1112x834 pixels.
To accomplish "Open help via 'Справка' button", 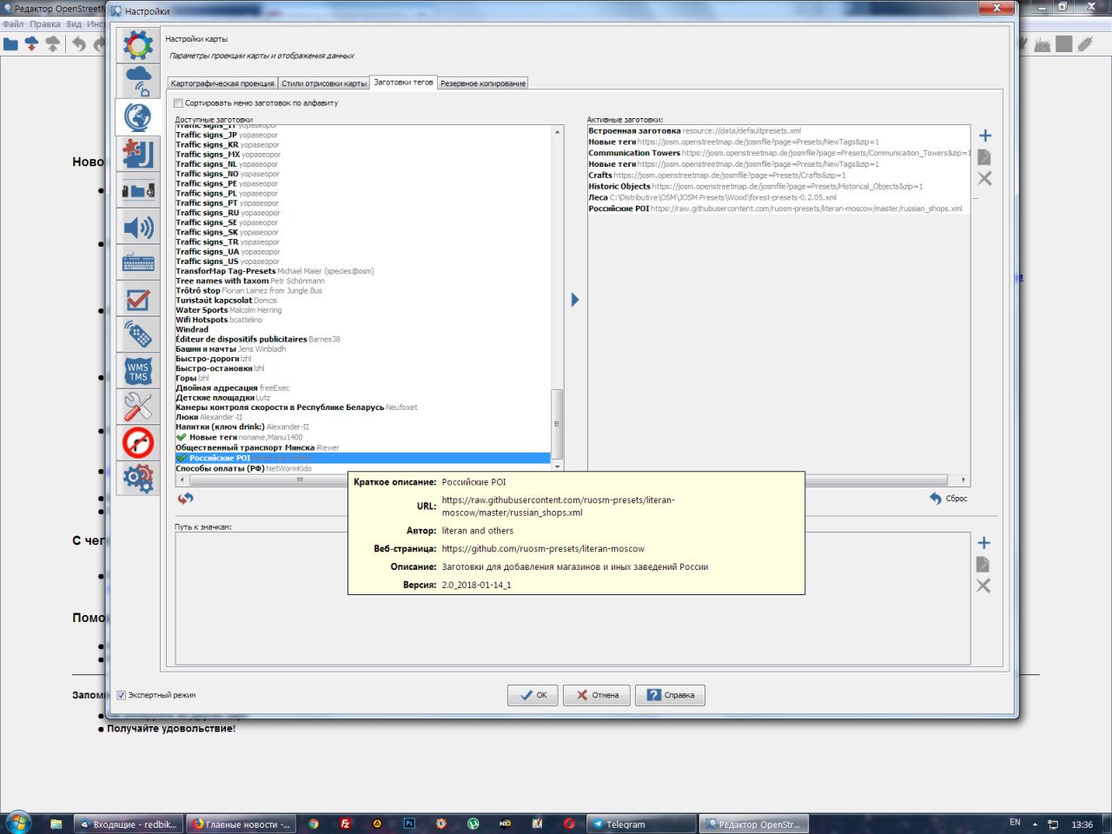I will tap(670, 695).
